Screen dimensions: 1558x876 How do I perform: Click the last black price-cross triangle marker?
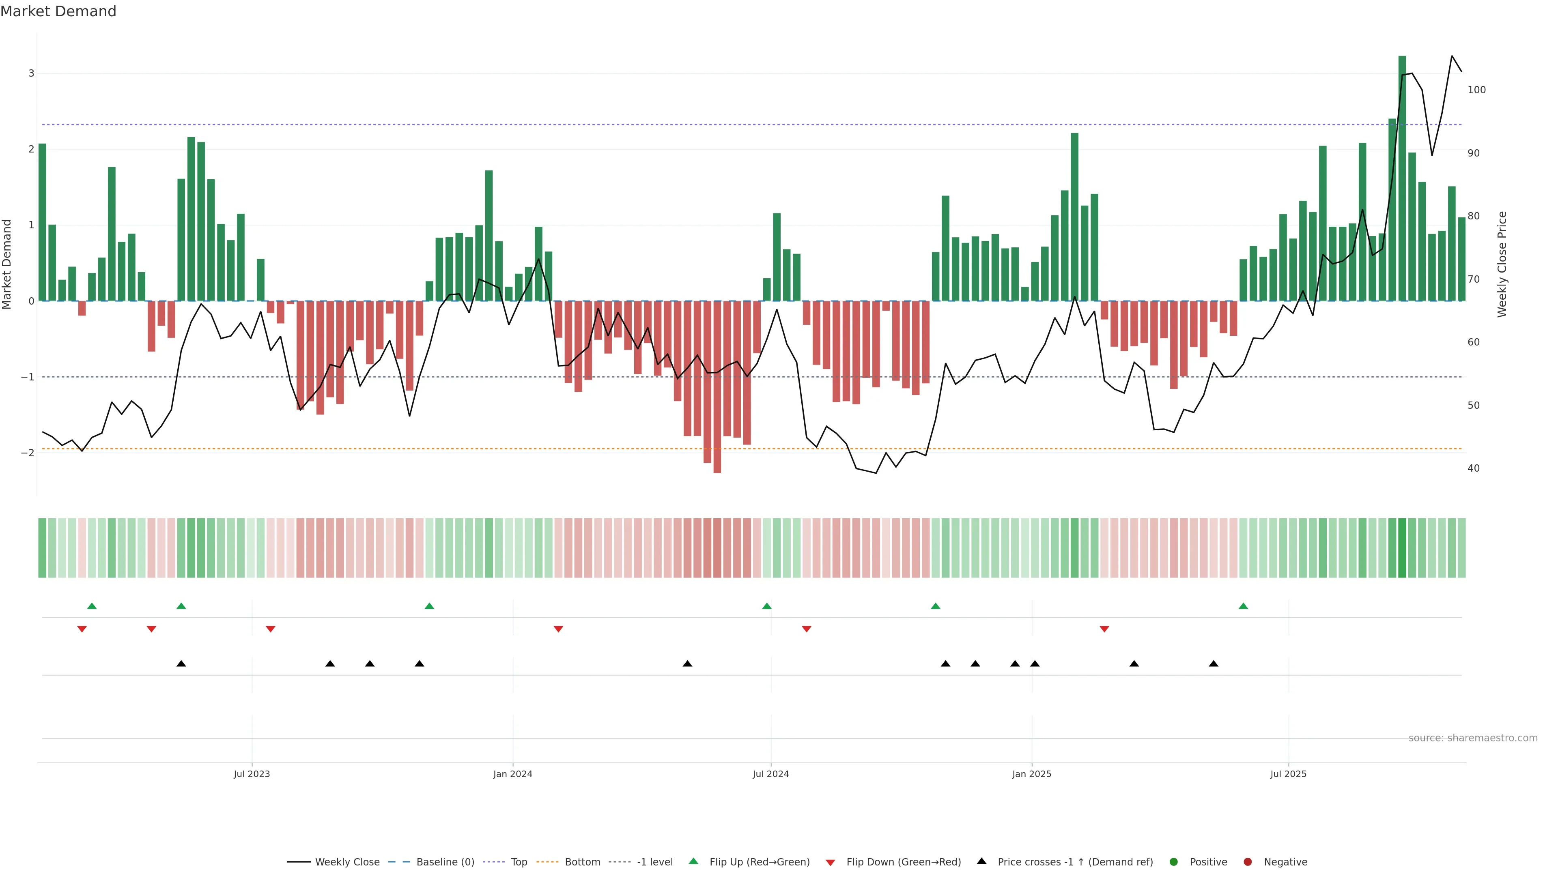[1213, 664]
